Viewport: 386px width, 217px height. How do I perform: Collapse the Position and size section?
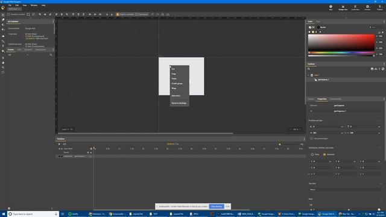click(381, 121)
